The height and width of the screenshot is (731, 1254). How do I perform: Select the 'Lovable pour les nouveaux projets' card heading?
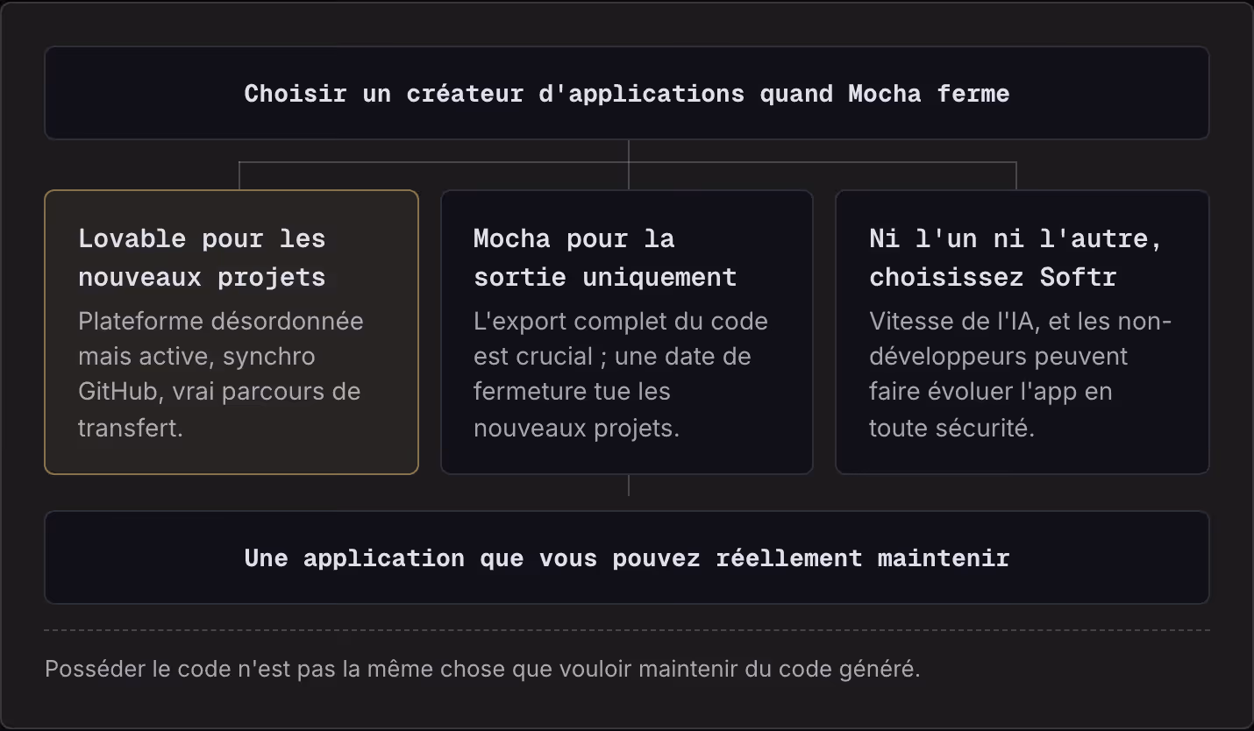point(202,258)
